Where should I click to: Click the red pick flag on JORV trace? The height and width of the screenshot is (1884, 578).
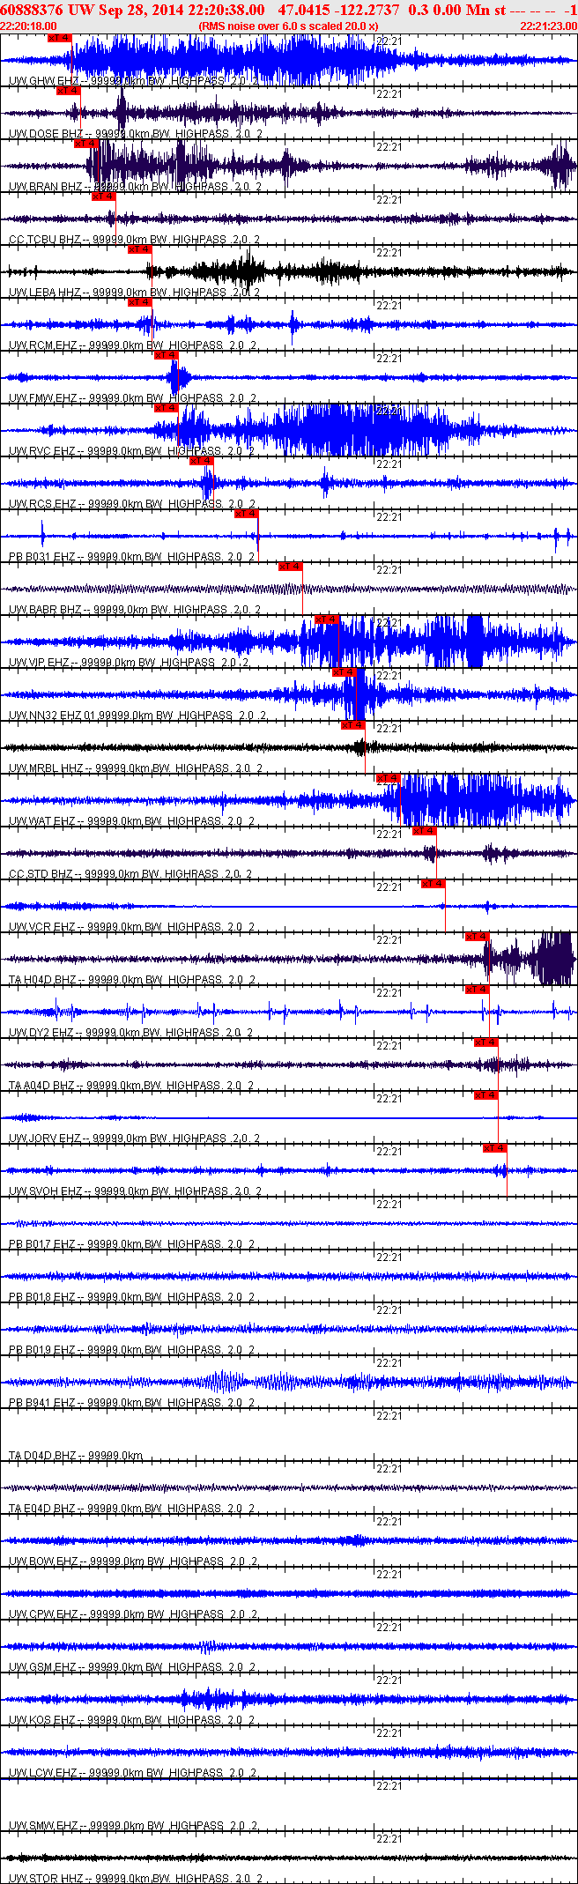point(485,1095)
